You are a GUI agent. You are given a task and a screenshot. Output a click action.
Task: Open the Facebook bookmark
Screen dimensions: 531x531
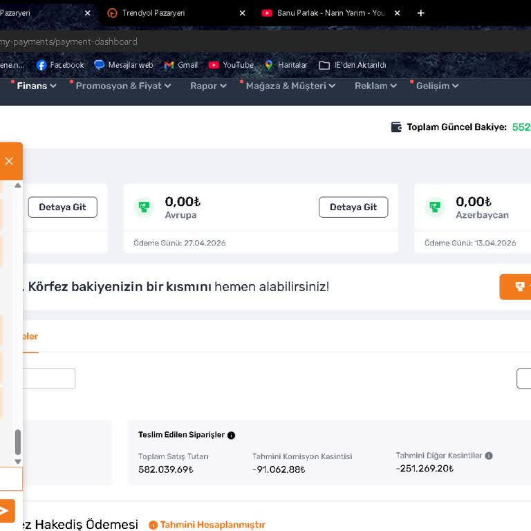[60, 65]
